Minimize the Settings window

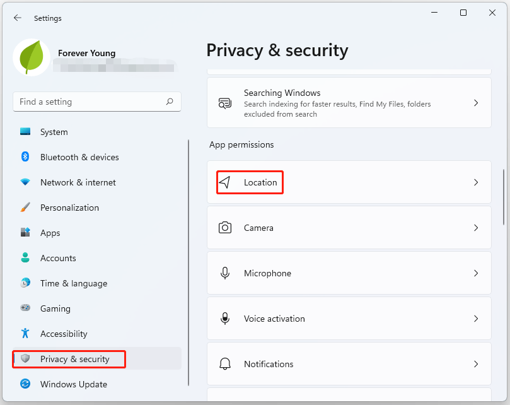[x=434, y=13]
